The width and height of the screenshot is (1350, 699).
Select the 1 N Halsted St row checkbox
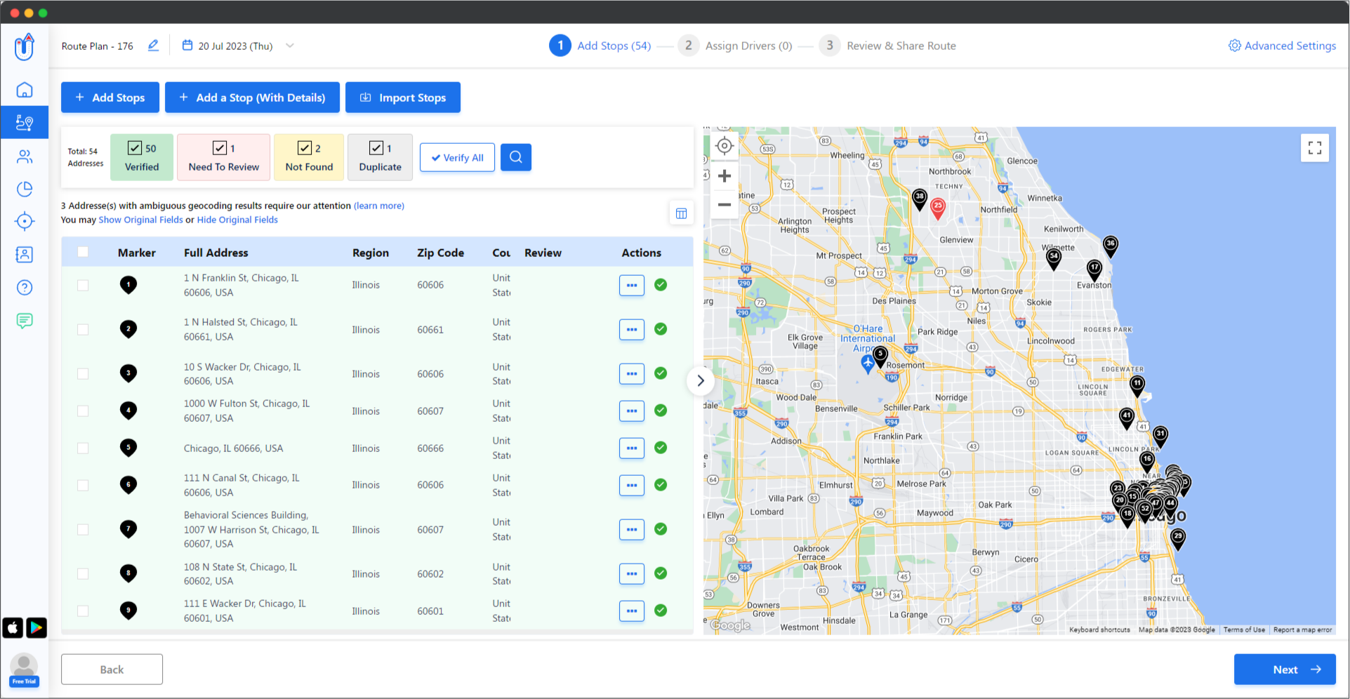coord(83,329)
